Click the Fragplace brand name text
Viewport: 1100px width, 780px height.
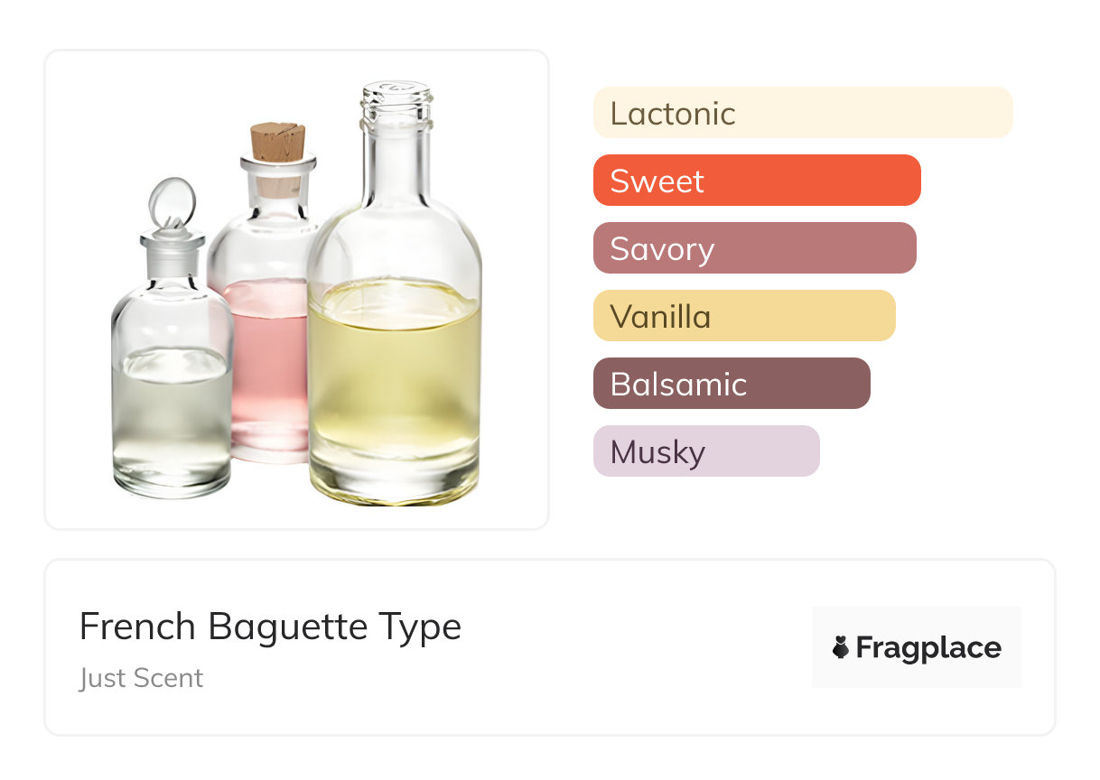point(928,648)
